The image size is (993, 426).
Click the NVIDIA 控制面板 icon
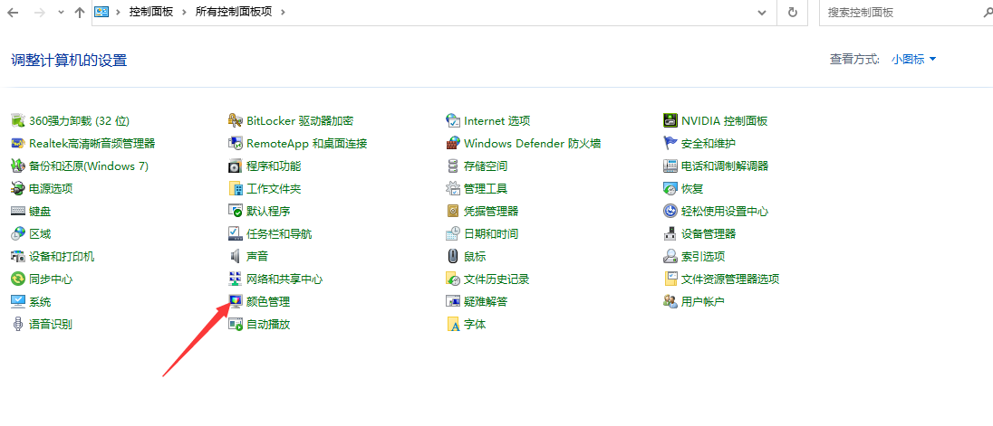tap(670, 120)
